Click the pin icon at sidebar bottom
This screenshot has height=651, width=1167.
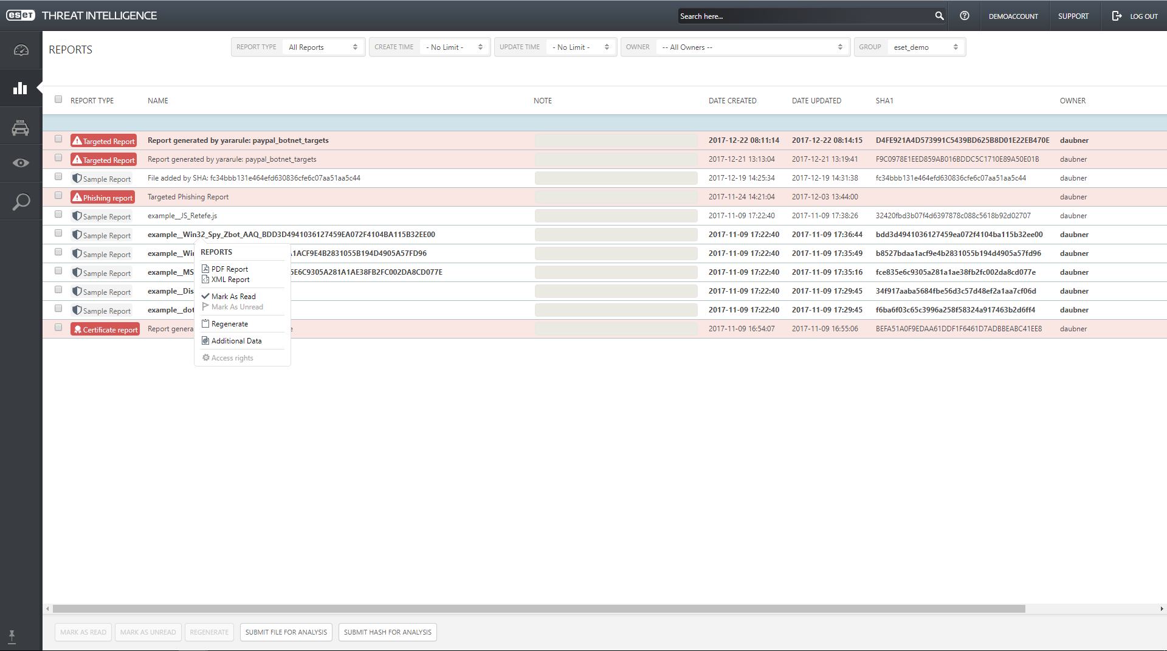pos(12,636)
